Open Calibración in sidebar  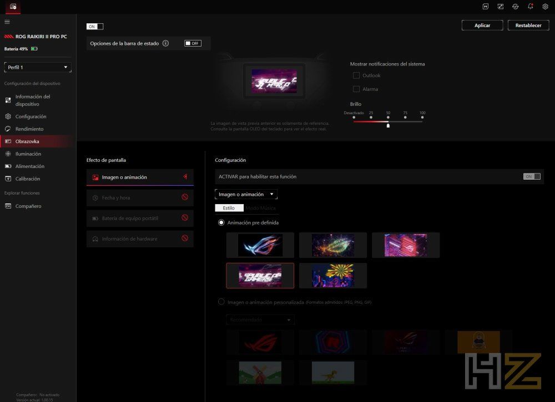tap(38, 179)
